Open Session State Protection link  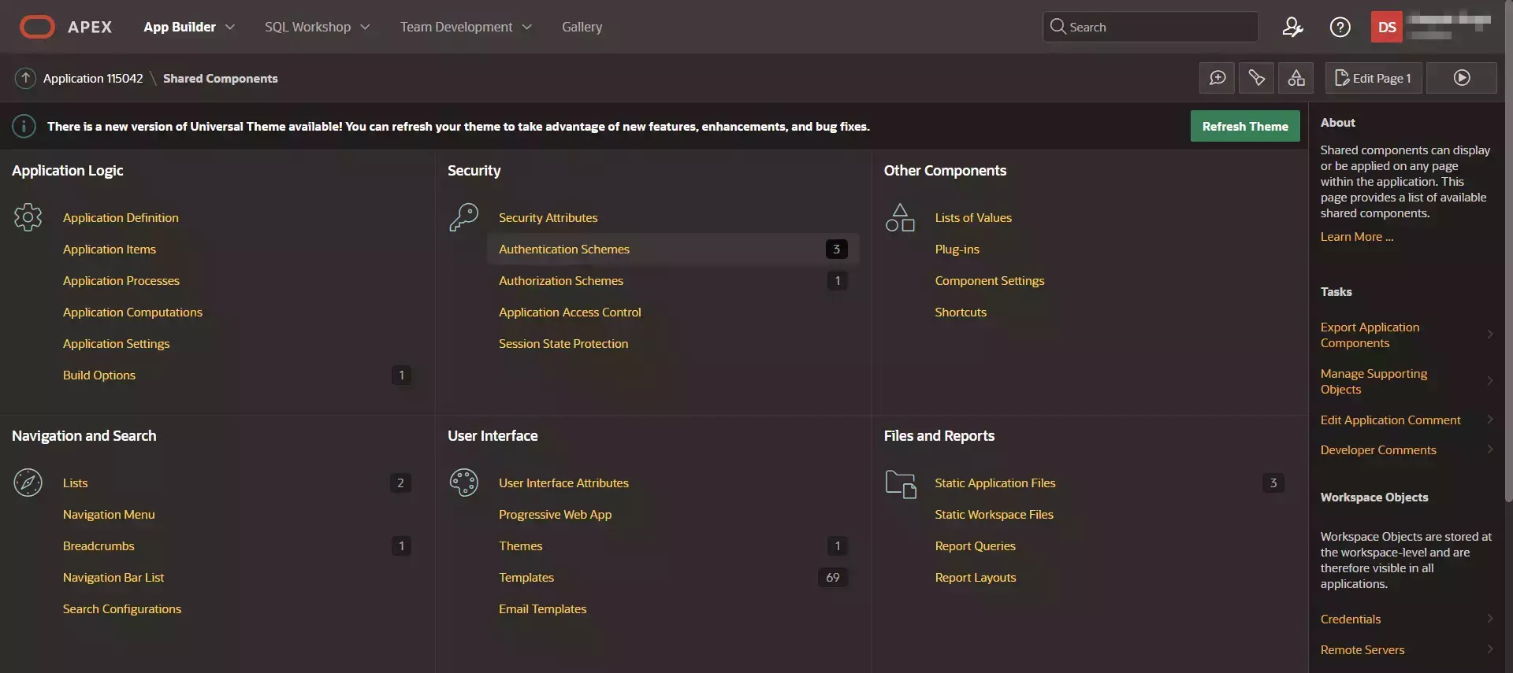coord(563,343)
